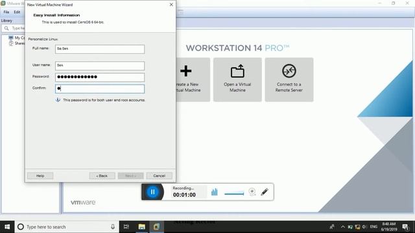Image resolution: width=415 pixels, height=233 pixels.
Task: Toggle the recorder webcam icon
Action: tap(252, 192)
